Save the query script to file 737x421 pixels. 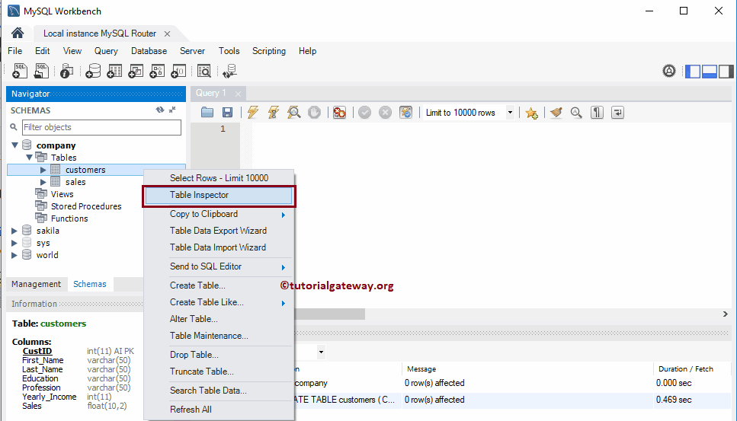[227, 112]
